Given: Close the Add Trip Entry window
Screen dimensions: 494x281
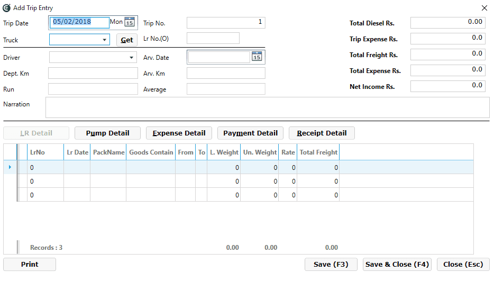Looking at the screenshot, I should (x=484, y=8).
